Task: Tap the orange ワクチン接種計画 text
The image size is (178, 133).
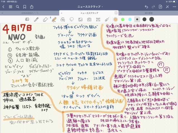Action: coord(85,88)
